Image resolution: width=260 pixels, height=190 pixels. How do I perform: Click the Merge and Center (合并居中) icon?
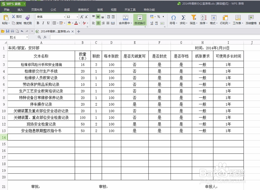[126, 18]
